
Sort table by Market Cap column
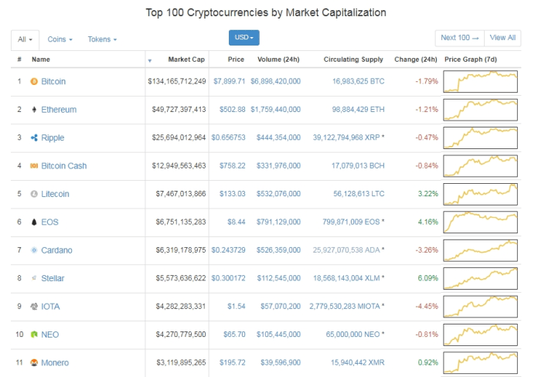186,59
